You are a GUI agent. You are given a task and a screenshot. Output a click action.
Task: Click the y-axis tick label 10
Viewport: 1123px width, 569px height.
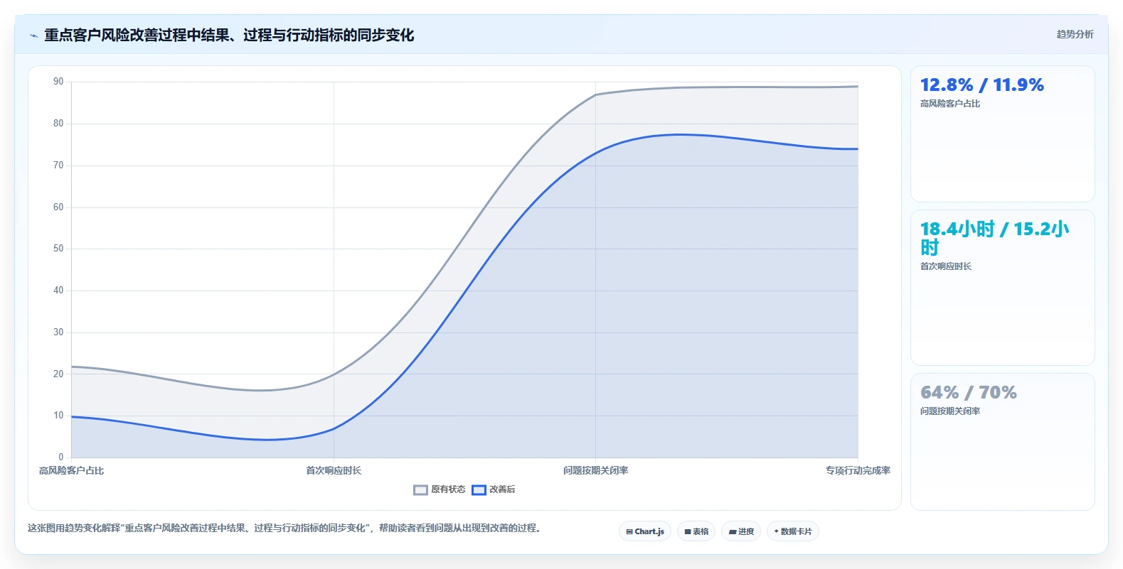tap(58, 416)
